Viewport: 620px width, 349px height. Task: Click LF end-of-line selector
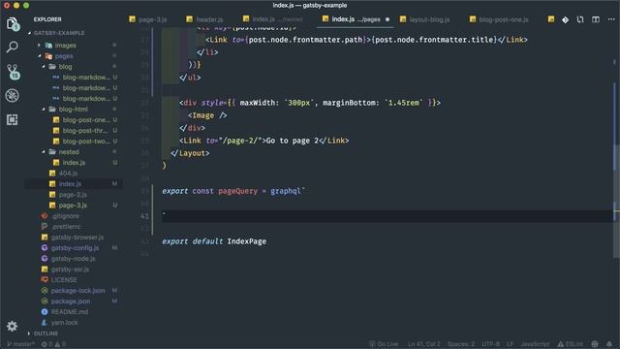click(511, 344)
